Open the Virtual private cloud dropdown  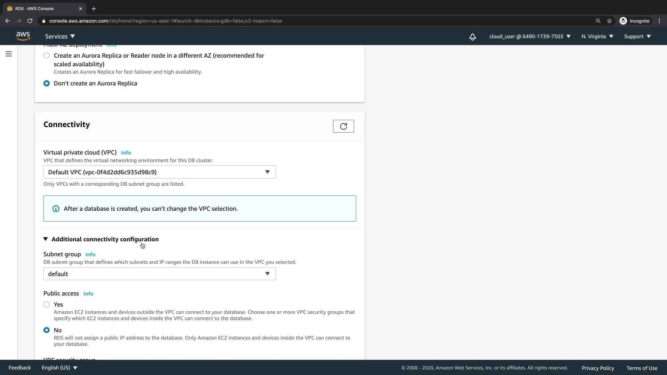pyautogui.click(x=159, y=172)
